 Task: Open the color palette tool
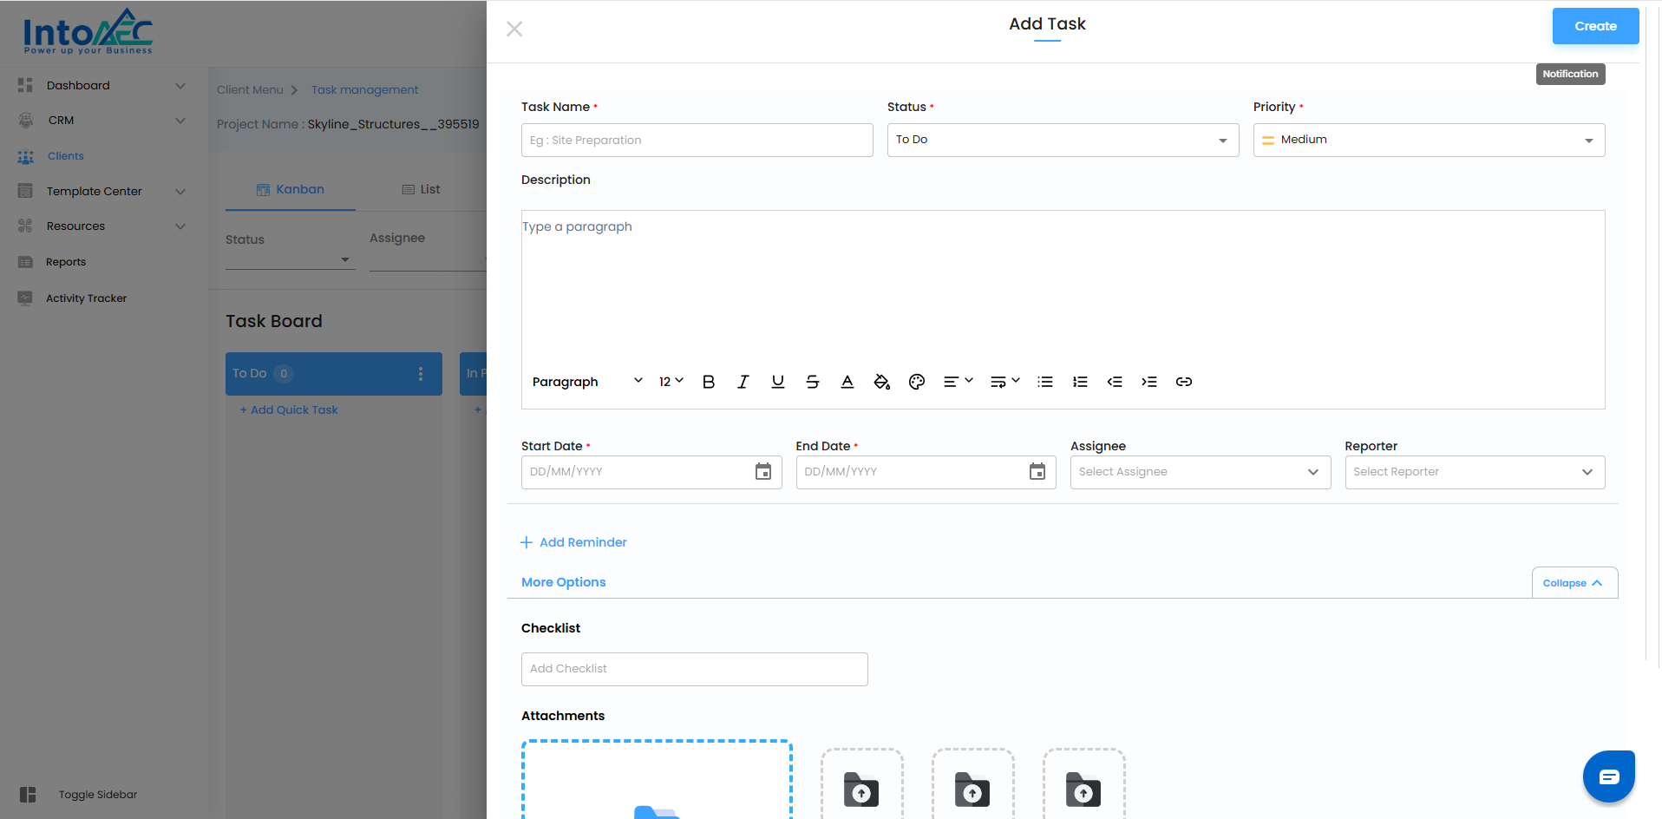(917, 382)
